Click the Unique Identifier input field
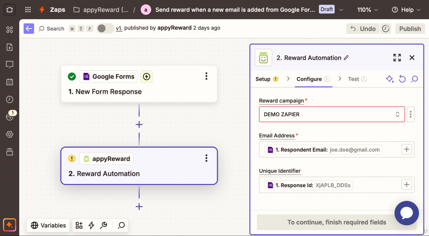The width and height of the screenshot is (429, 236). pos(336,185)
